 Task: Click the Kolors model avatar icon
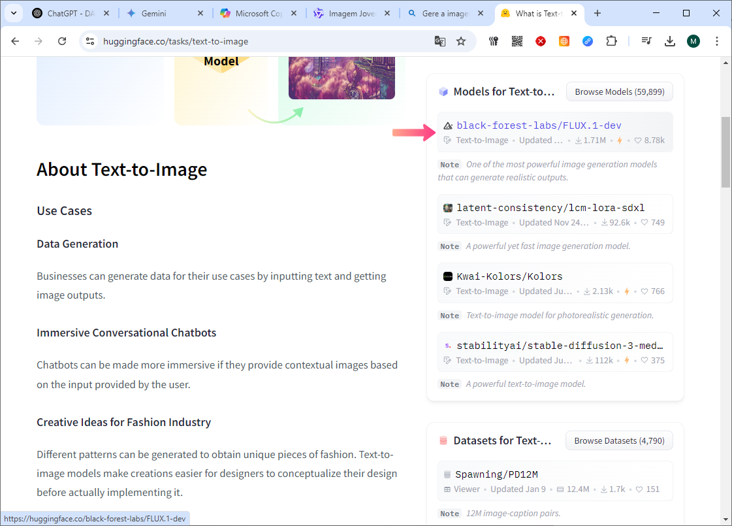pyautogui.click(x=448, y=276)
